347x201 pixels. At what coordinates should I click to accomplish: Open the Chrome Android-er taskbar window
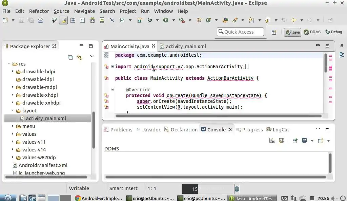(99, 198)
